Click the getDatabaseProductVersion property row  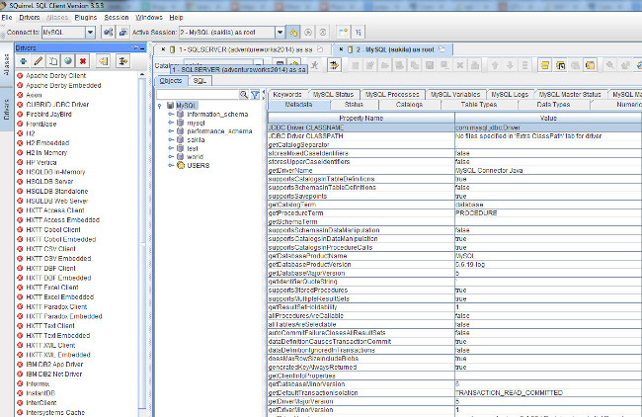click(x=454, y=265)
